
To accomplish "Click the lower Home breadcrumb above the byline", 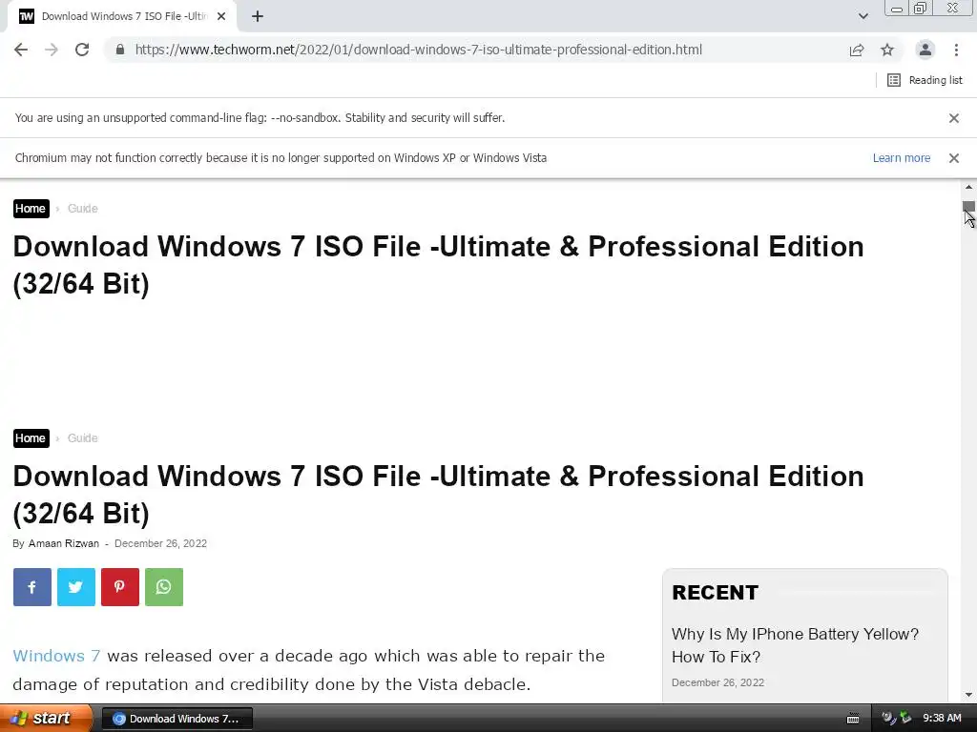I will tap(31, 438).
